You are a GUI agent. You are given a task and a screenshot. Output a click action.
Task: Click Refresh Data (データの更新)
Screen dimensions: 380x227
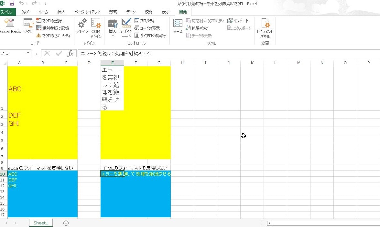click(199, 36)
